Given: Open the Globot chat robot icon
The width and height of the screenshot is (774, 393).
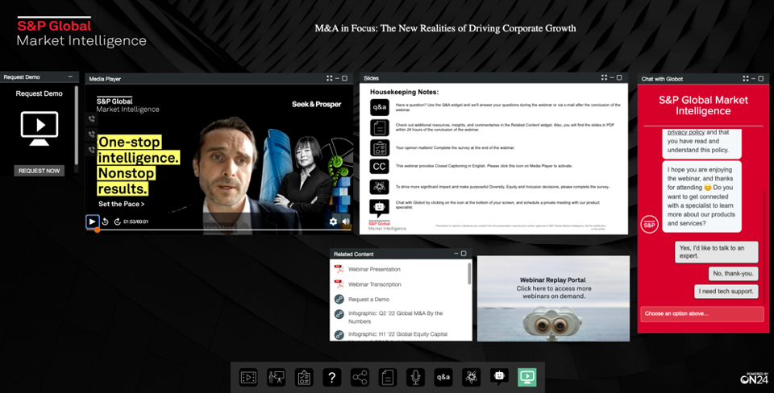Looking at the screenshot, I should coord(499,376).
